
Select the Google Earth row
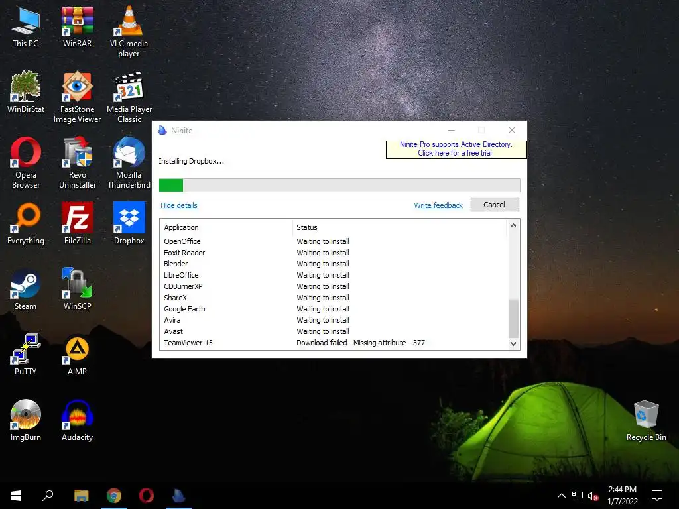coord(334,309)
